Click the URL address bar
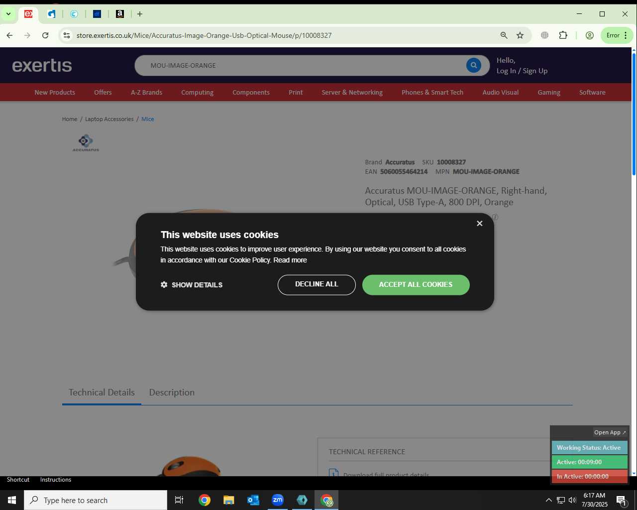637x510 pixels. 284,35
